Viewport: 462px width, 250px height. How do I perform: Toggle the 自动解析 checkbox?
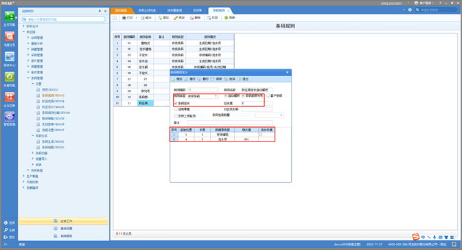point(226,96)
